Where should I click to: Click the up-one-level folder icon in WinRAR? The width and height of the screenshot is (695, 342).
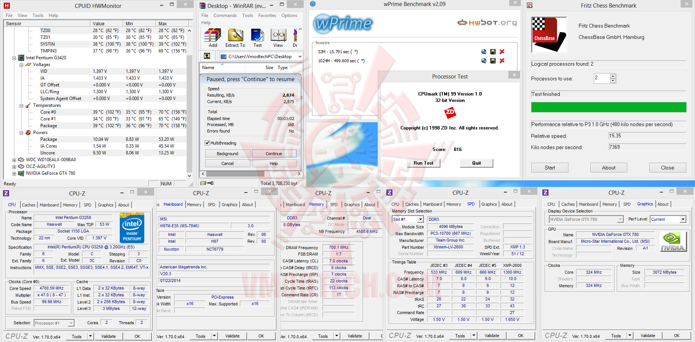[x=207, y=56]
